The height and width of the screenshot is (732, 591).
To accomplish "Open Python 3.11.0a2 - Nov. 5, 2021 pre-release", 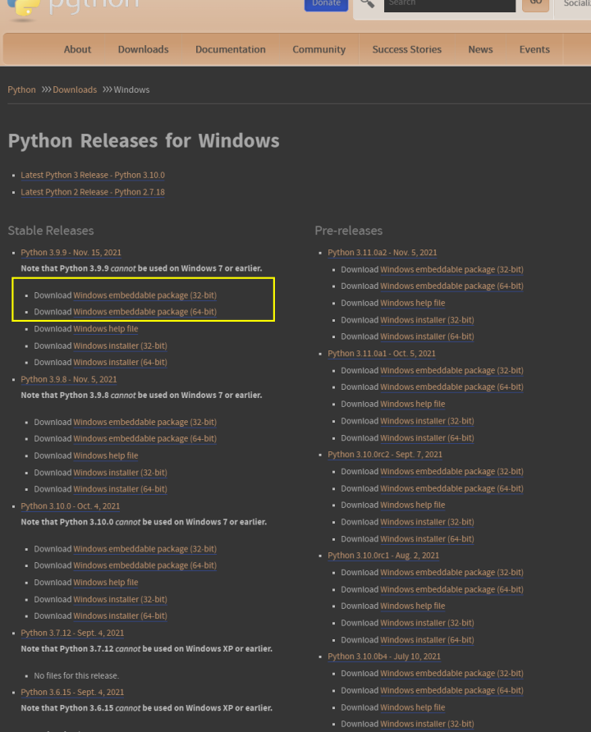I will (x=383, y=253).
